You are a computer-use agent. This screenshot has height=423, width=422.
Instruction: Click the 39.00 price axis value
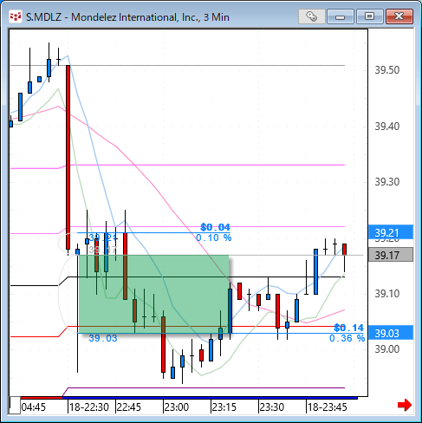pyautogui.click(x=387, y=349)
